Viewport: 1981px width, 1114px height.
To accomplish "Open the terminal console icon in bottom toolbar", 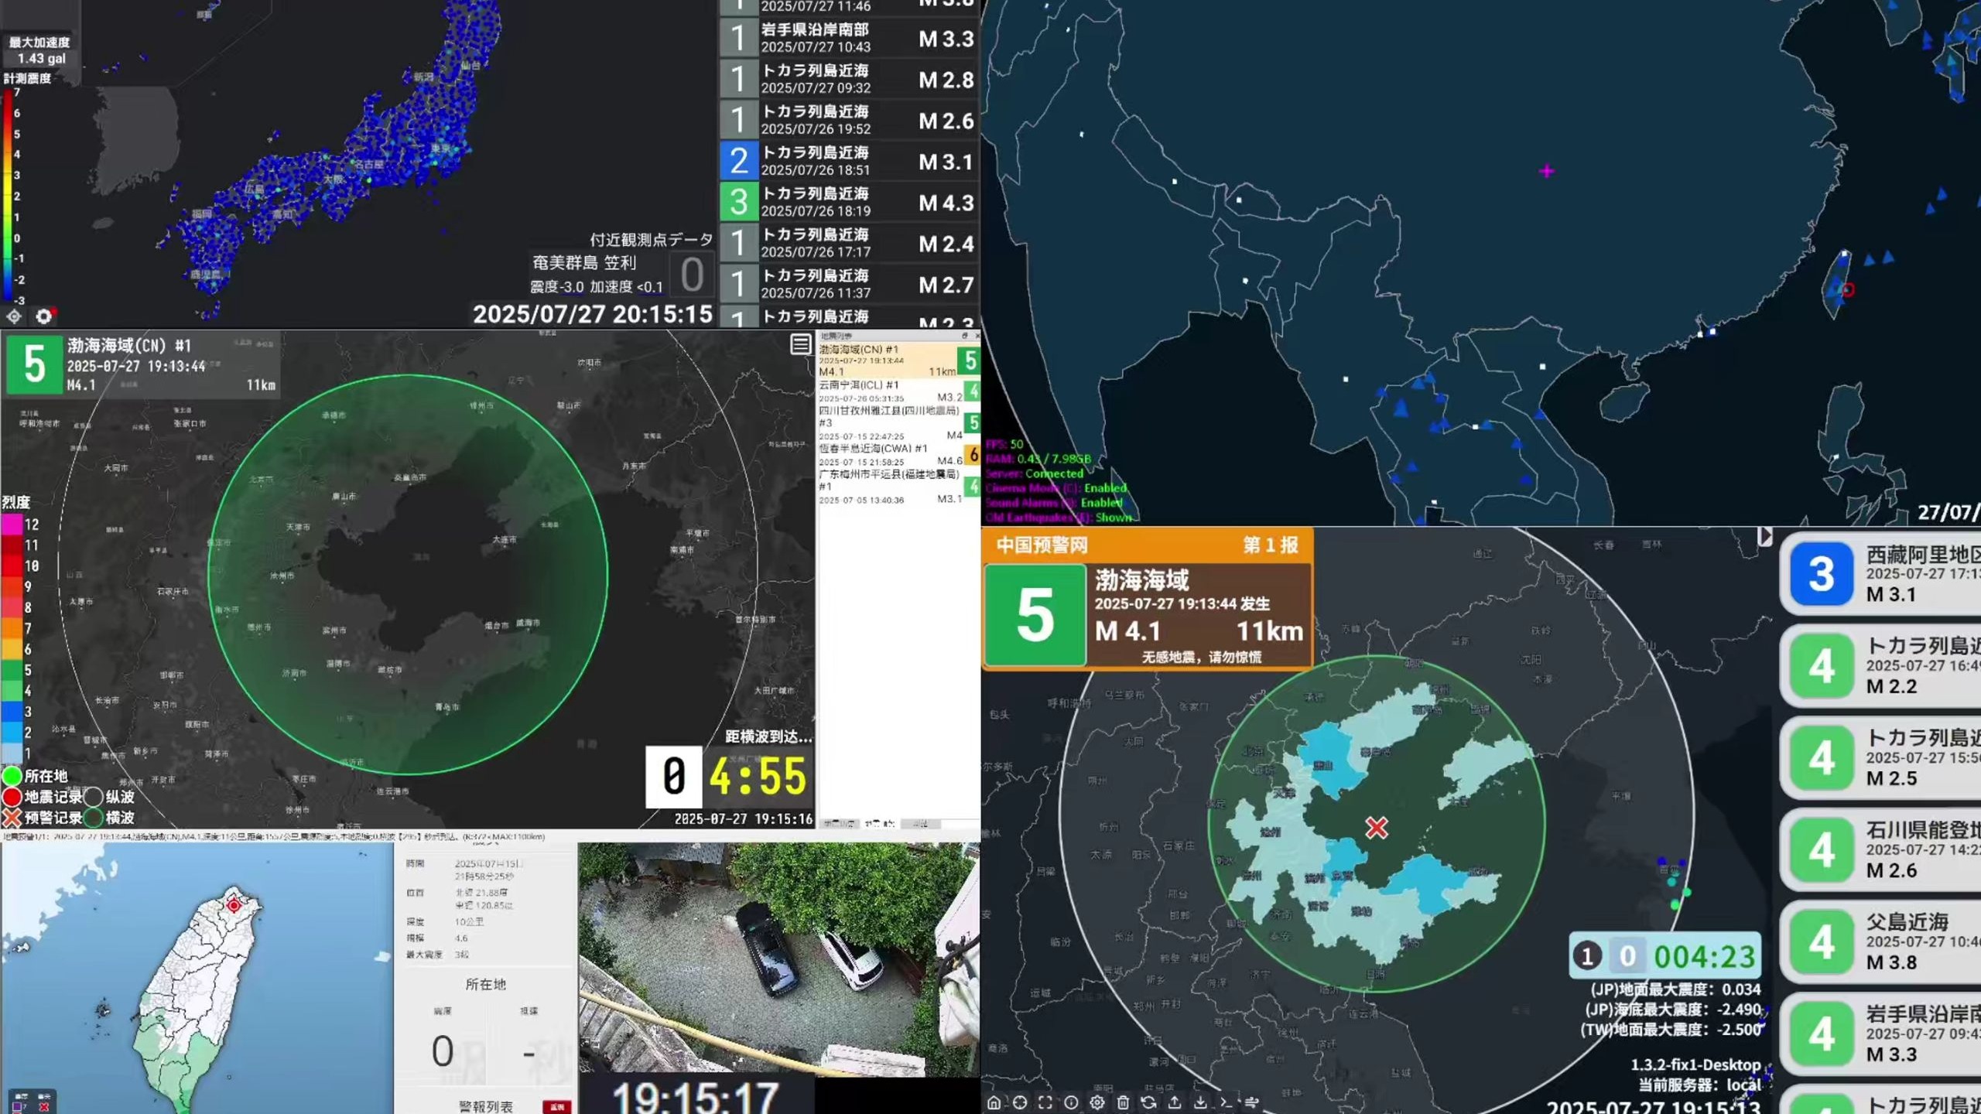I will 1226,1102.
